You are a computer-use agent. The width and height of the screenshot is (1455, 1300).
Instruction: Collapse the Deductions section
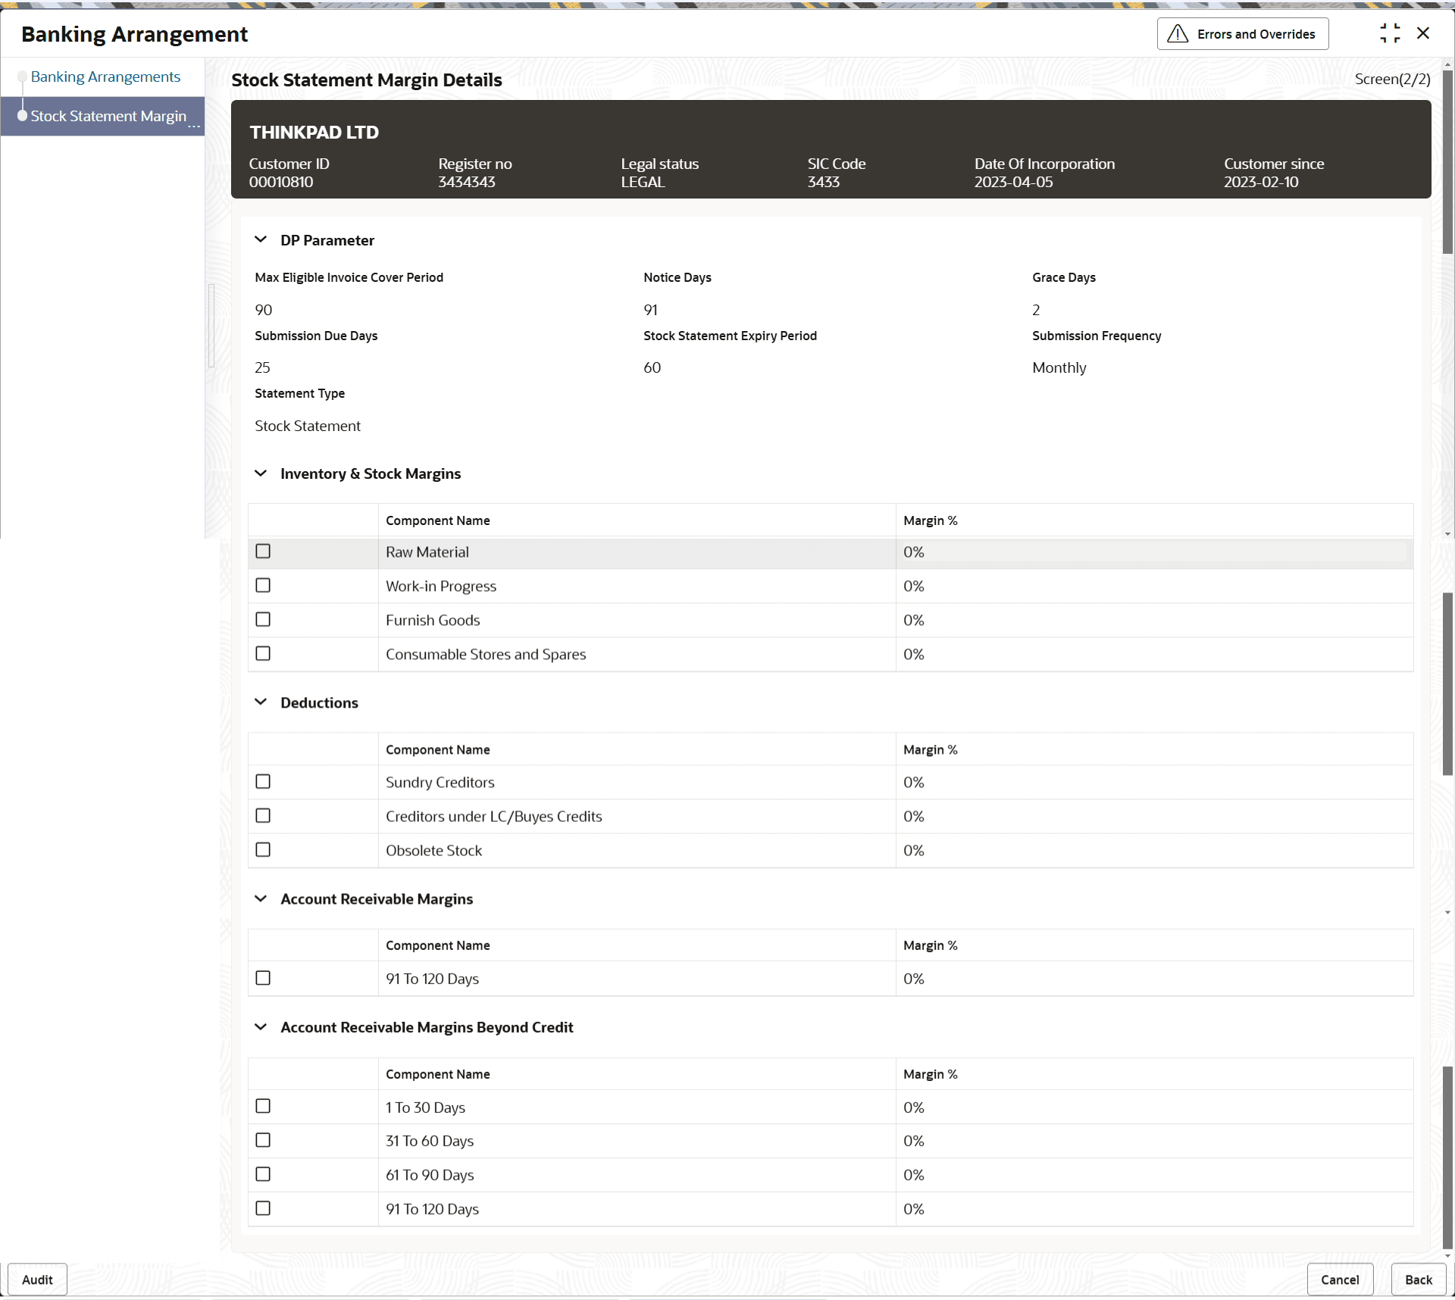click(x=261, y=702)
